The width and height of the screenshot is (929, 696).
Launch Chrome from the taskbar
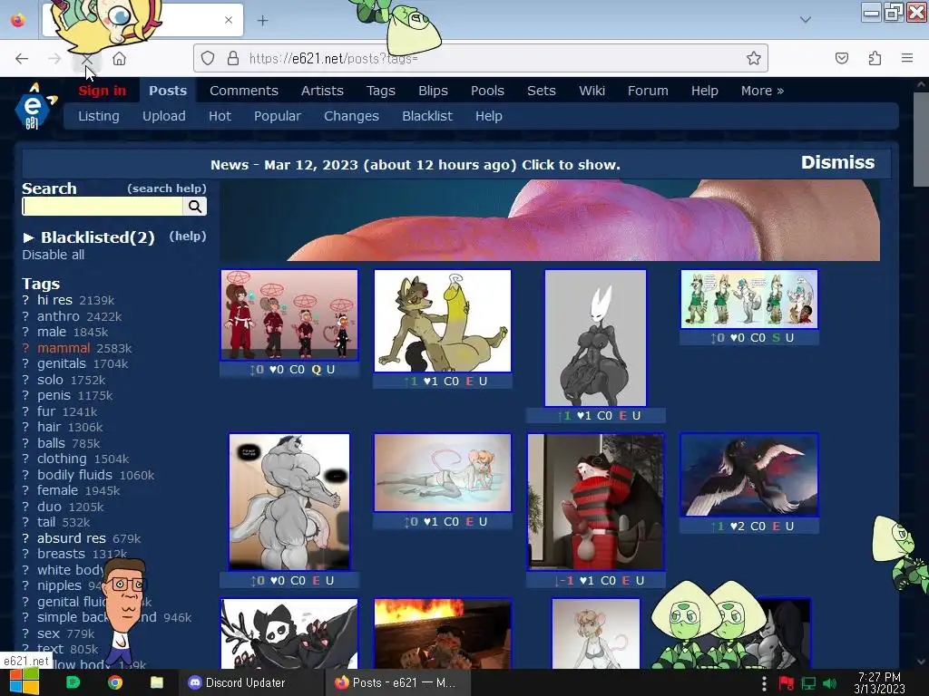click(115, 682)
